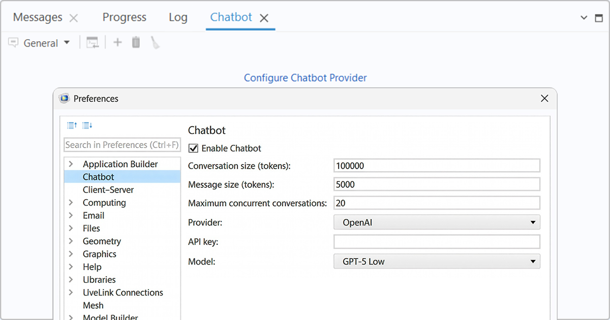Switch to the Log tab
610x320 pixels.
[x=178, y=17]
